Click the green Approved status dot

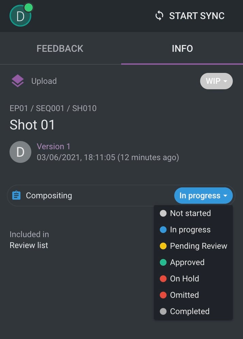click(163, 262)
